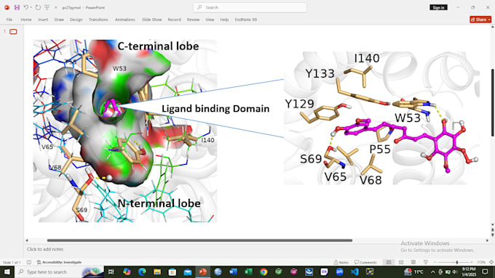Image resolution: width=495 pixels, height=278 pixels.
Task: Open the Windows Start menu
Action: click(7, 271)
